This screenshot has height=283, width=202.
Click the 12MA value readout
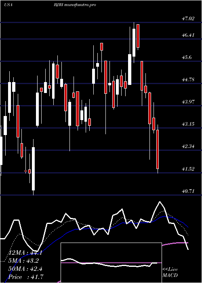click(25, 253)
